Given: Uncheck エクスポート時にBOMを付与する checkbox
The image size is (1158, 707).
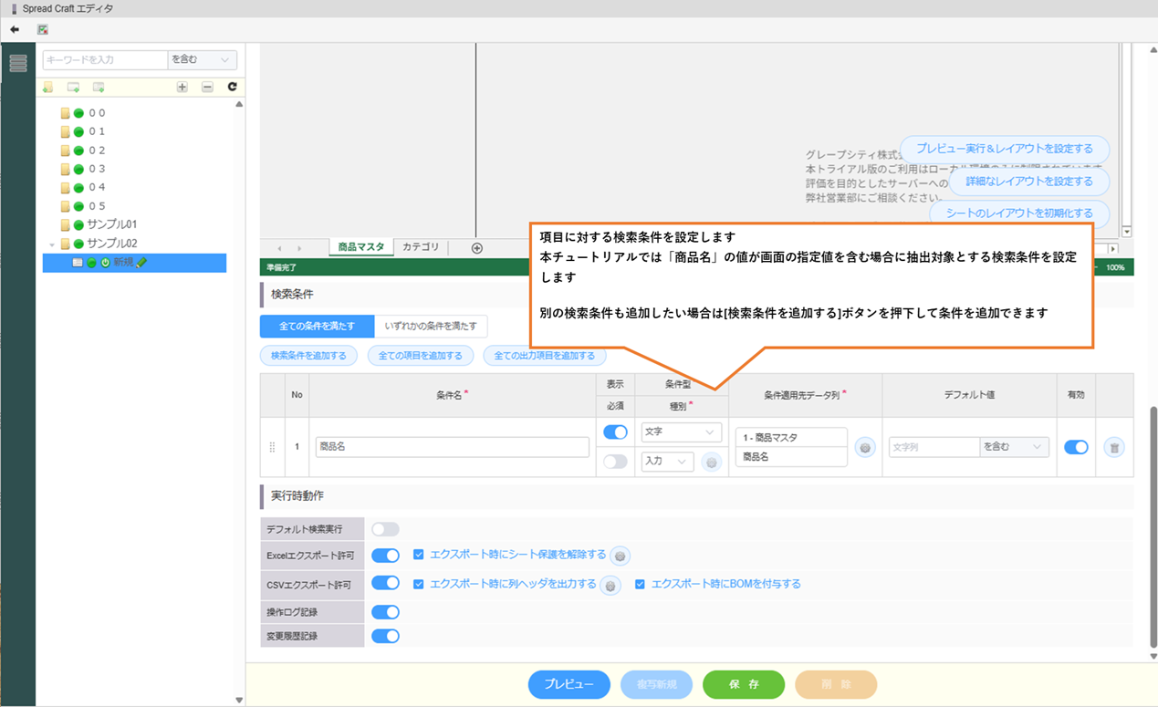Looking at the screenshot, I should pos(641,584).
